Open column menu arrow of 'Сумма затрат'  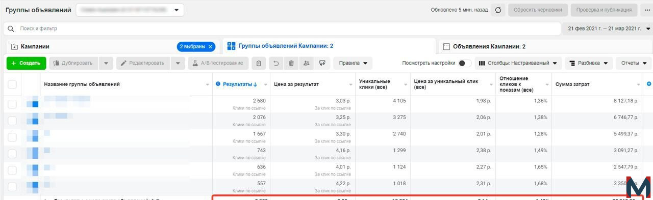pos(639,84)
